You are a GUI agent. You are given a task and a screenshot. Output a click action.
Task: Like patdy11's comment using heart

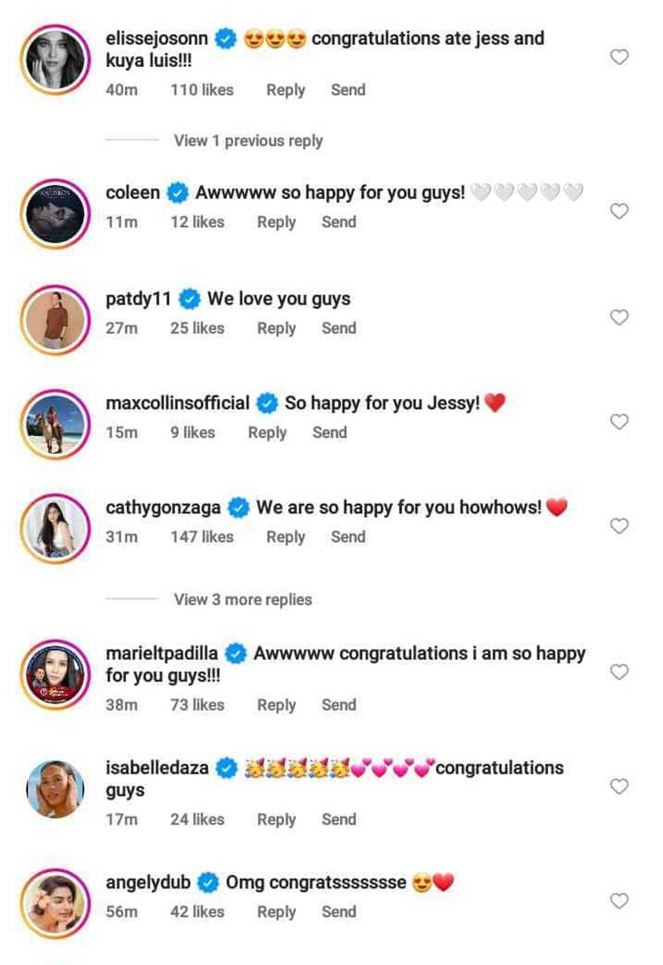[619, 317]
